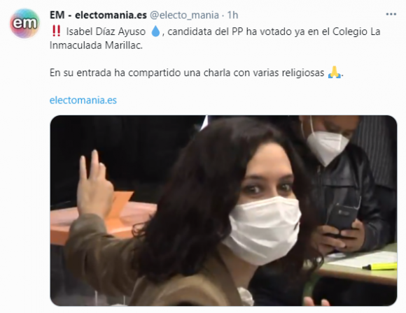Click the smartphone held by the man

pyautogui.click(x=342, y=217)
